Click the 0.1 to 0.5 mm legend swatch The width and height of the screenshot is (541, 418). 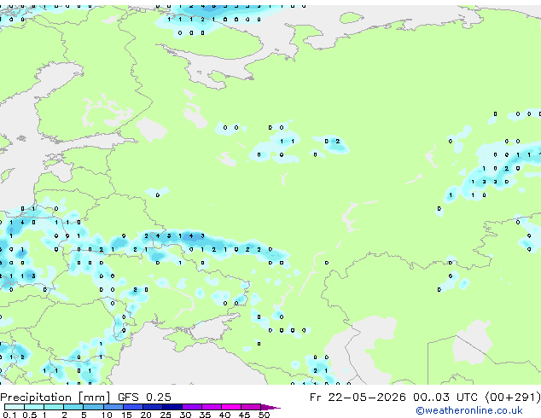click(x=15, y=407)
